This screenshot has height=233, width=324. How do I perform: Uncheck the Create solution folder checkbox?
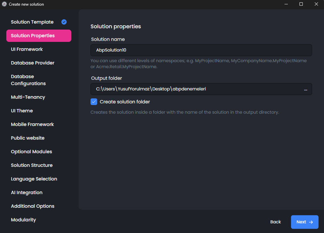[94, 102]
